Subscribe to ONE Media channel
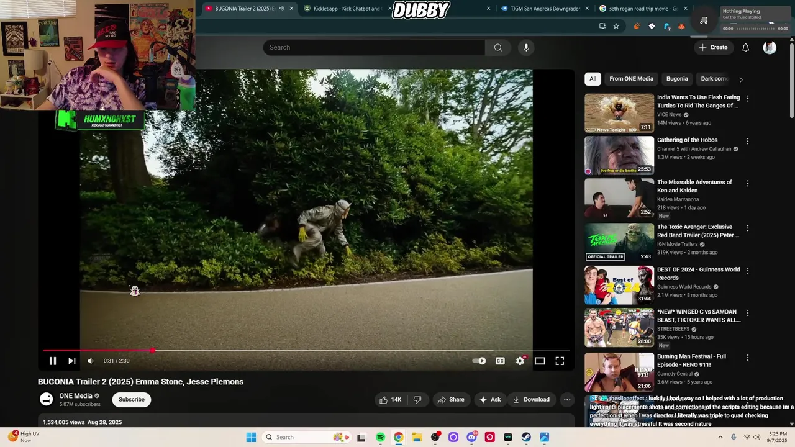Image resolution: width=795 pixels, height=447 pixels. 132,400
